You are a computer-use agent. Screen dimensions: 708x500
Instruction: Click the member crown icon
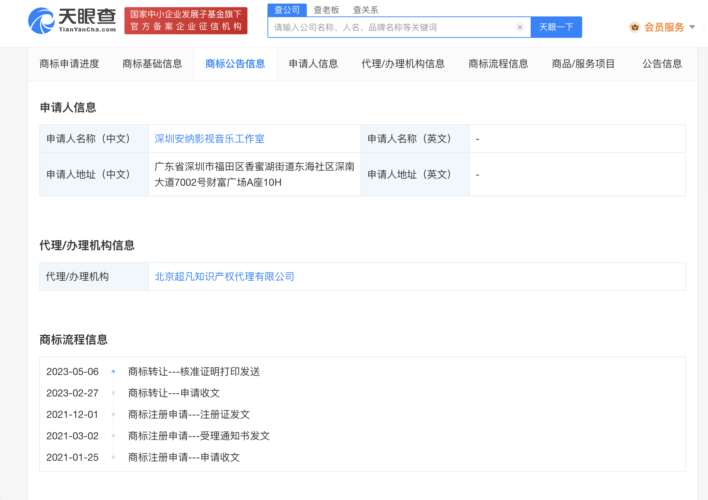tap(635, 27)
